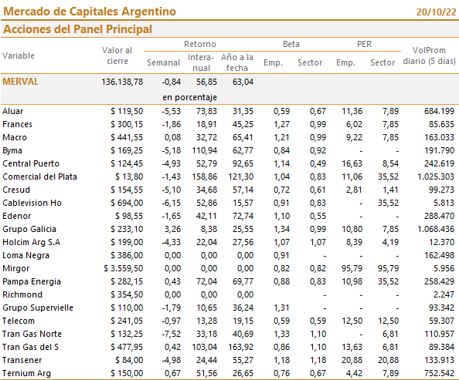Click the 'Semanal' column header
This screenshot has width=459, height=380.
(163, 62)
